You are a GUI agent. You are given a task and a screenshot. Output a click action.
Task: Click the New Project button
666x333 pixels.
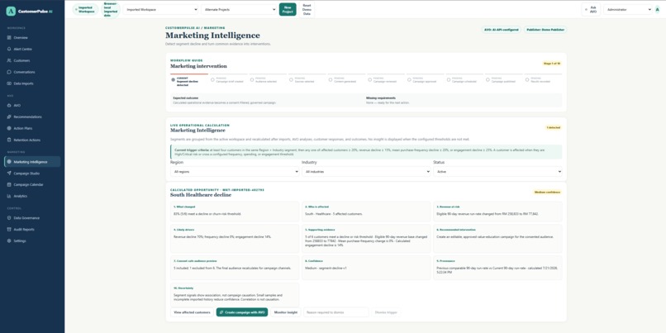pos(288,9)
